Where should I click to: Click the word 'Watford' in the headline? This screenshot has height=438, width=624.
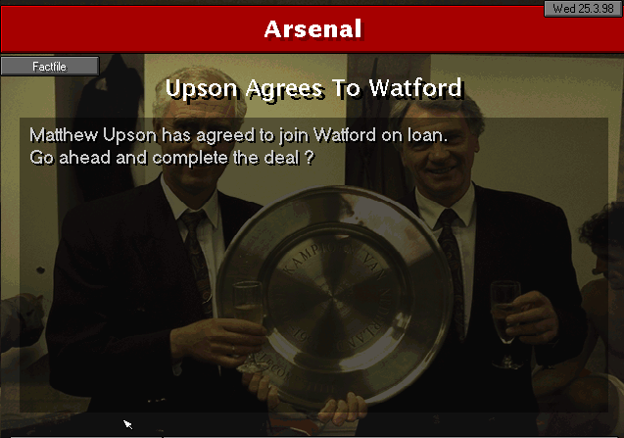[416, 88]
